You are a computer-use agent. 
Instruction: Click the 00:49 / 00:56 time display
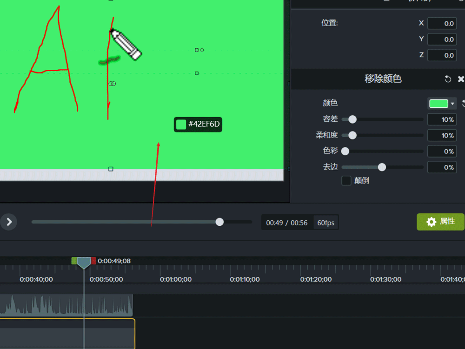click(287, 222)
